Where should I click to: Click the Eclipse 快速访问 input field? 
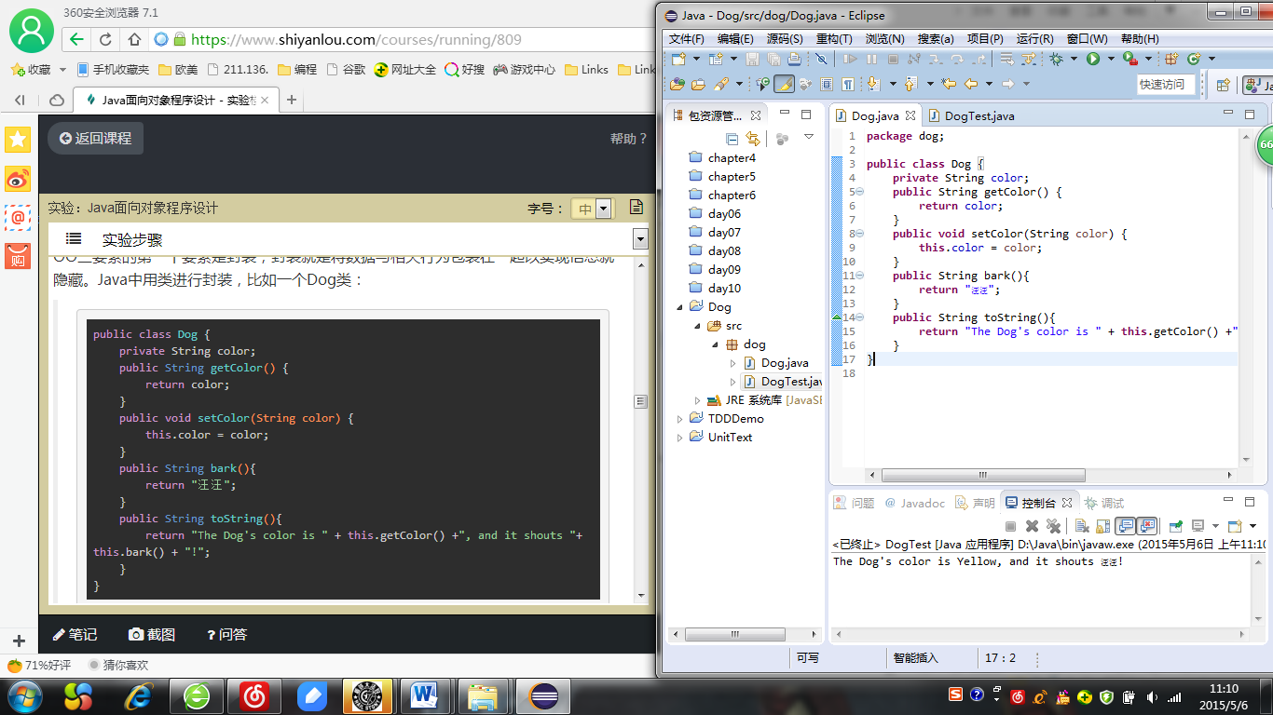click(x=1166, y=84)
